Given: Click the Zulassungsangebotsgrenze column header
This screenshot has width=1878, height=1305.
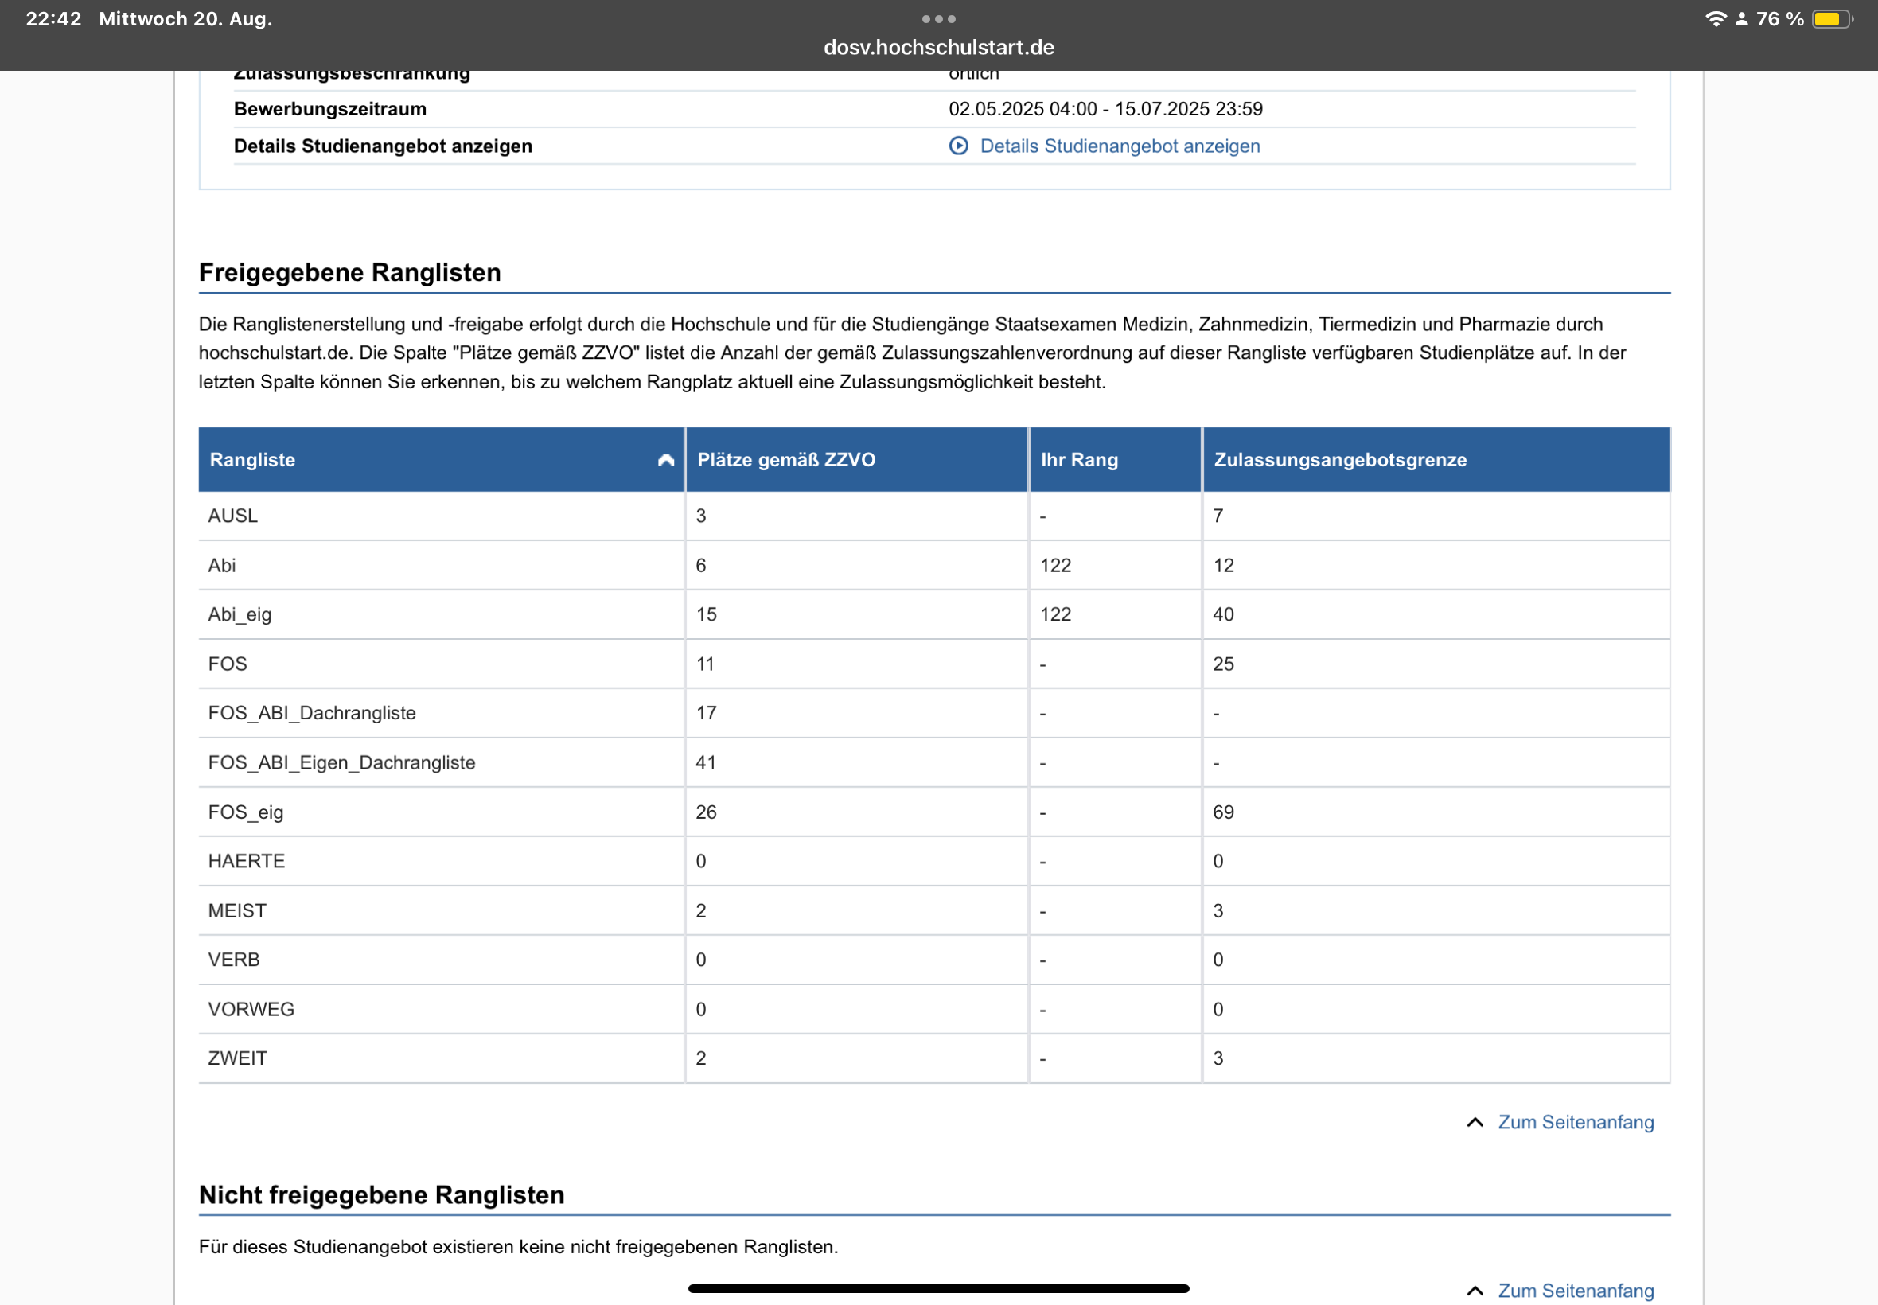Looking at the screenshot, I should point(1436,459).
